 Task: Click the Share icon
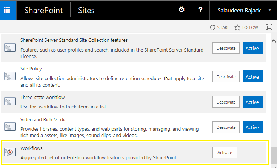(x=212, y=27)
